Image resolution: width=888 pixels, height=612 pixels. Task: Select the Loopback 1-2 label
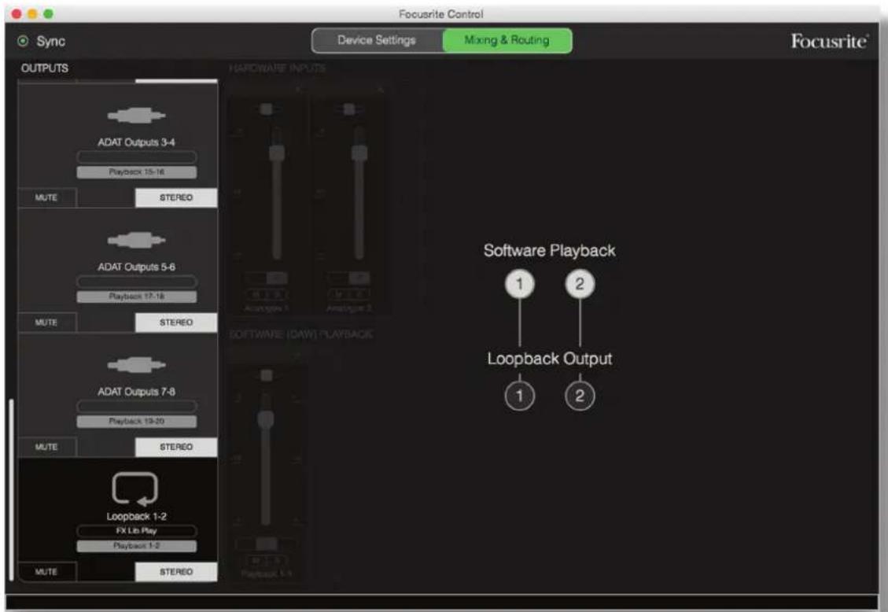[137, 516]
